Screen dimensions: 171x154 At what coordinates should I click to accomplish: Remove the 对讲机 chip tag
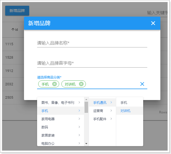click(x=81, y=84)
